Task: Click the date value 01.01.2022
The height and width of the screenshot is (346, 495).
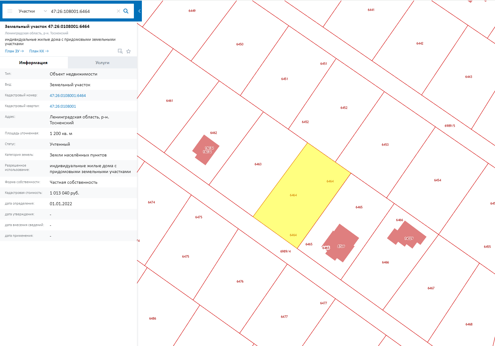Action: pos(61,204)
